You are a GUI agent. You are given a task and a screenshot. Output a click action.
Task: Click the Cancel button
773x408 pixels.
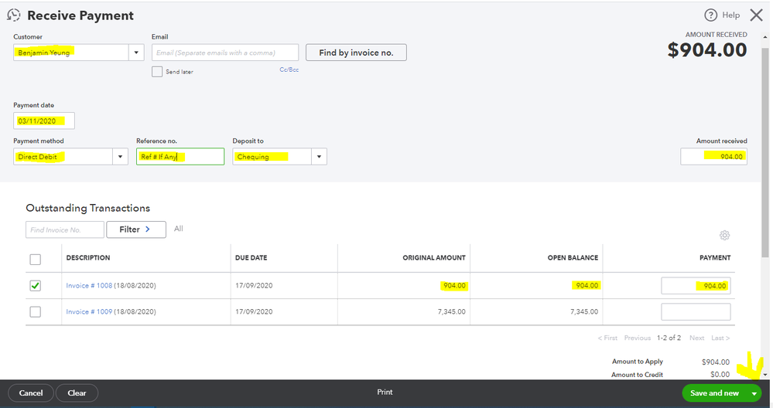point(31,393)
